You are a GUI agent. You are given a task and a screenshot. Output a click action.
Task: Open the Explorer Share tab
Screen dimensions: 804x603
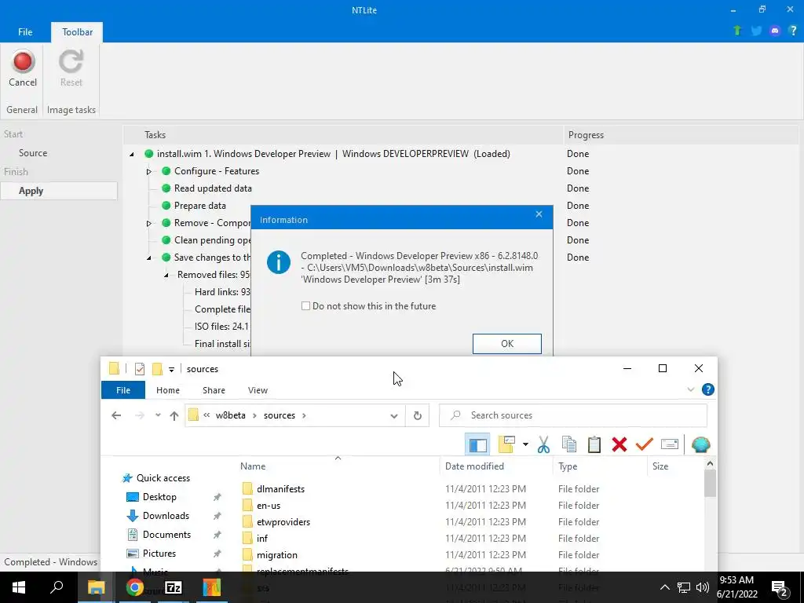pos(214,390)
